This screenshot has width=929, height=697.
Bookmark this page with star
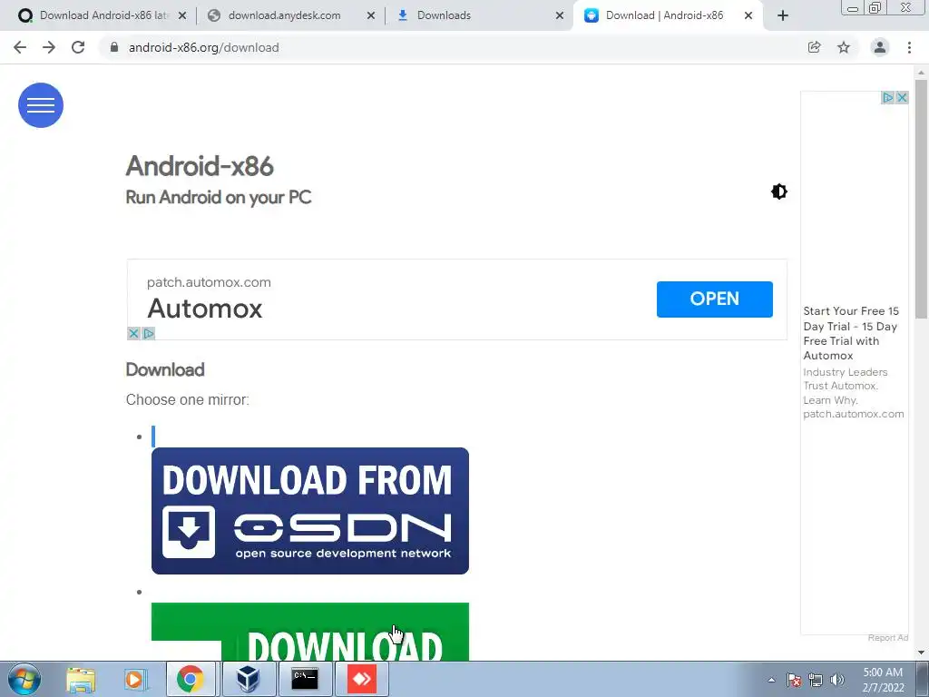coord(844,47)
